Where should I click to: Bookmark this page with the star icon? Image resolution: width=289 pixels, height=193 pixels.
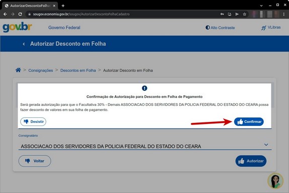pos(244,14)
